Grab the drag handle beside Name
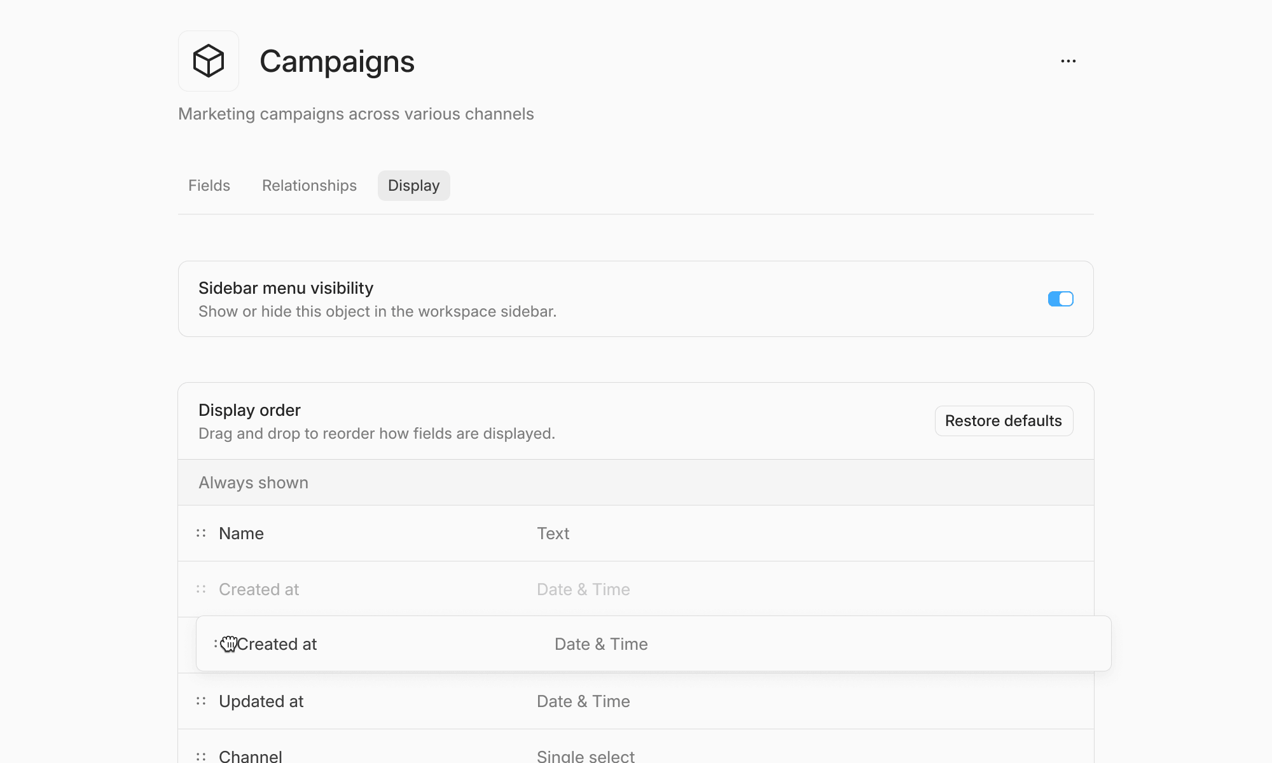1272x763 pixels. pyautogui.click(x=201, y=533)
